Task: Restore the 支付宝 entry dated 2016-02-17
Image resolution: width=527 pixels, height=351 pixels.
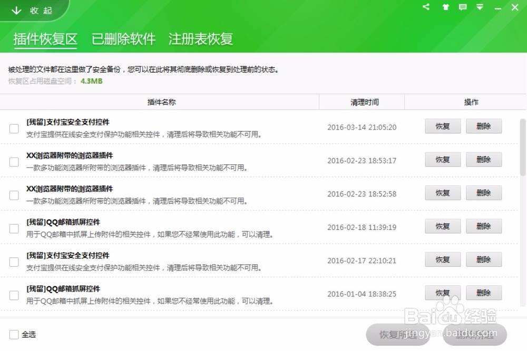Action: coord(443,259)
